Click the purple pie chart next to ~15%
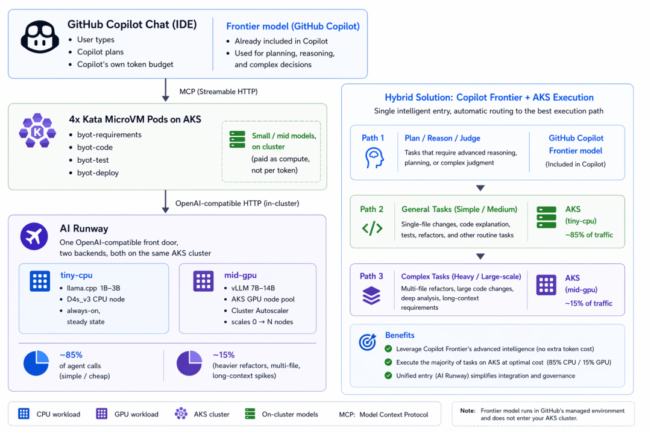 click(189, 363)
